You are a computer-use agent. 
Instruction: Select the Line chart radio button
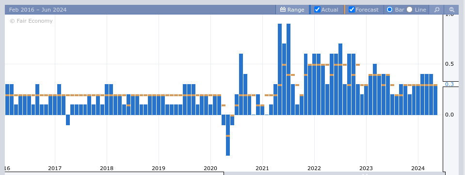coord(410,10)
